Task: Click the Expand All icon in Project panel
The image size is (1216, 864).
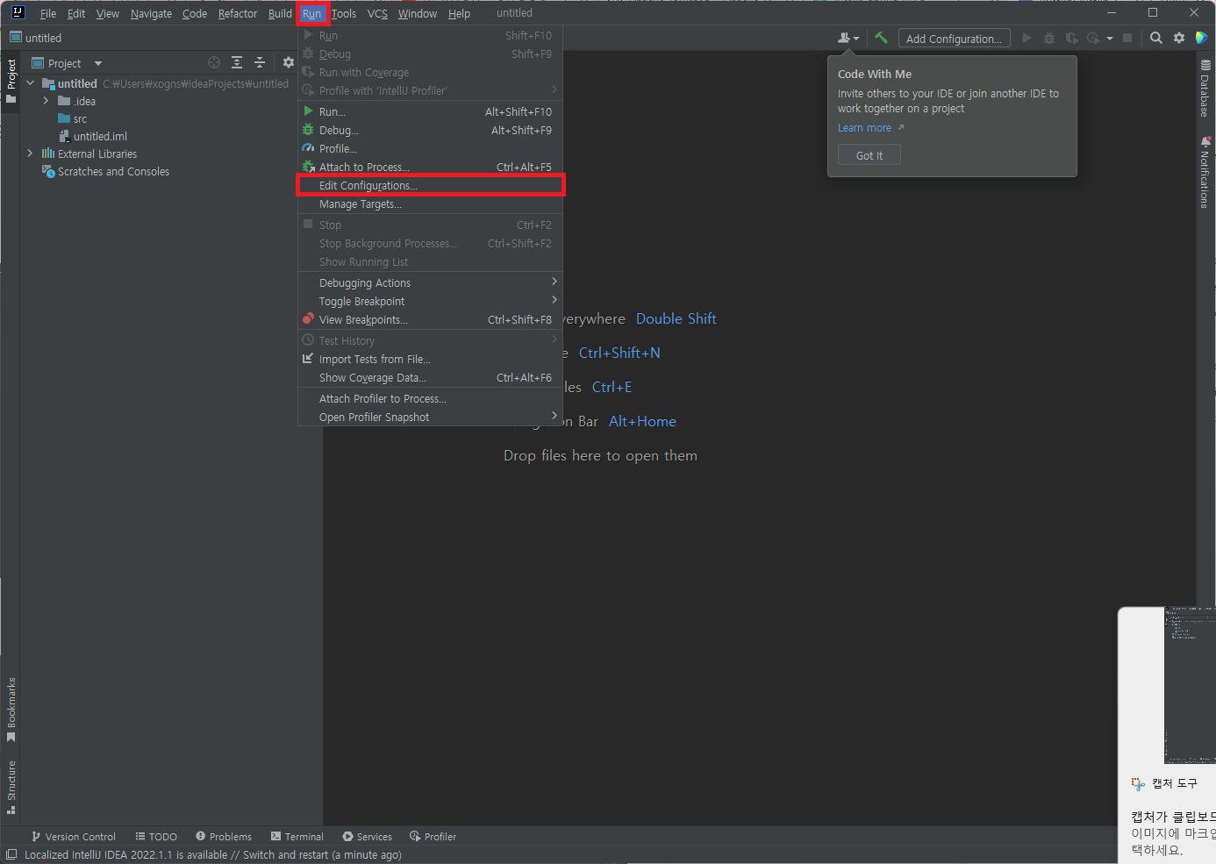Action: [237, 62]
